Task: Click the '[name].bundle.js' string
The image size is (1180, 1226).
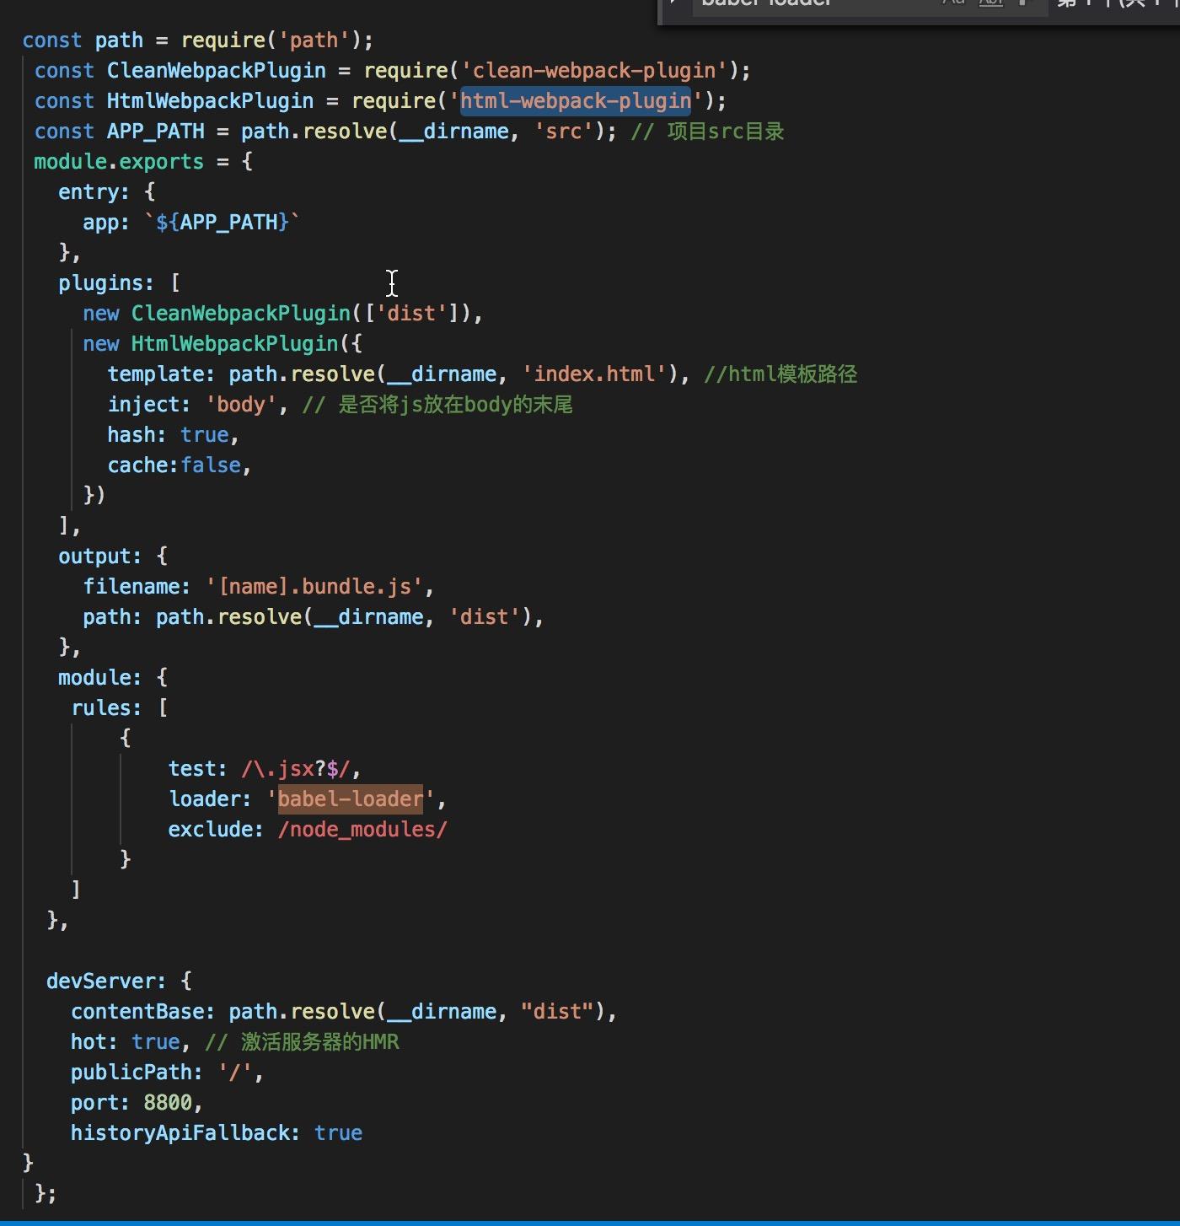Action: [314, 587]
